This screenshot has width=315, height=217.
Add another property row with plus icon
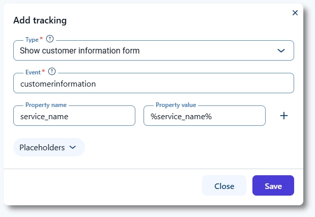point(284,116)
